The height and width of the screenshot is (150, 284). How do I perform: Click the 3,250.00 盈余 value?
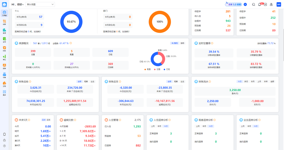pos(235,90)
